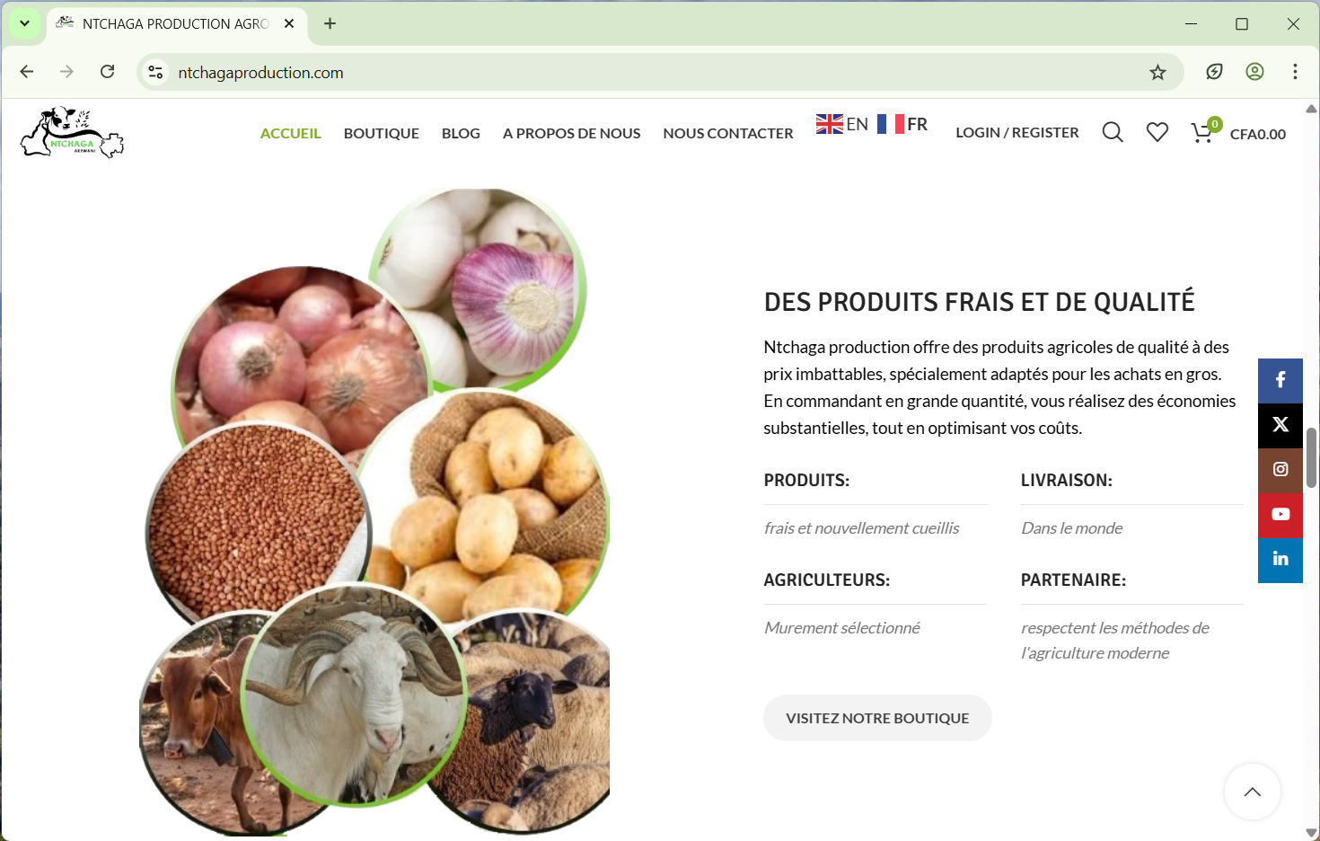The height and width of the screenshot is (841, 1320).
Task: Bookmark this page with the star icon
Action: (1157, 73)
